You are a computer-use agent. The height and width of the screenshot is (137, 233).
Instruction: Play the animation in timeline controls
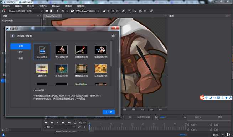[57, 123]
